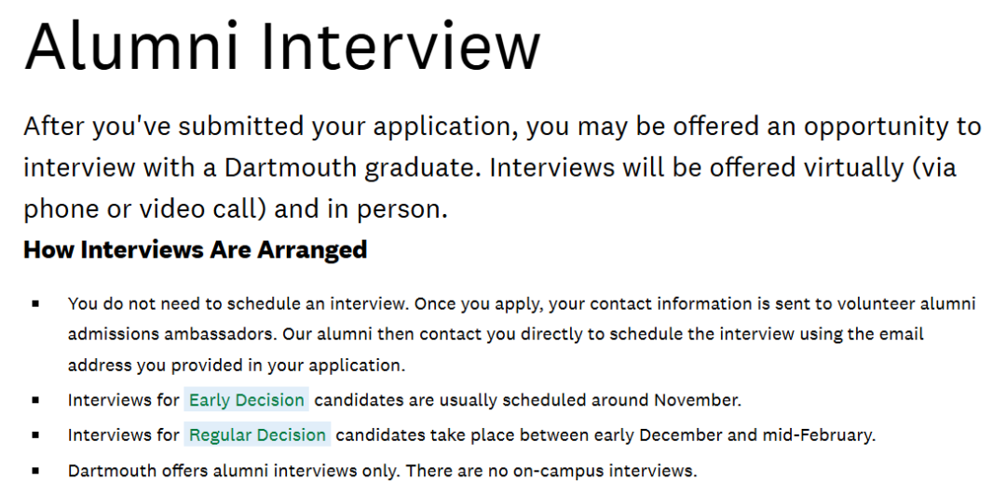This screenshot has height=495, width=1006.
Task: Click the How Interviews Are Arranged subheading
Action: pyautogui.click(x=195, y=250)
